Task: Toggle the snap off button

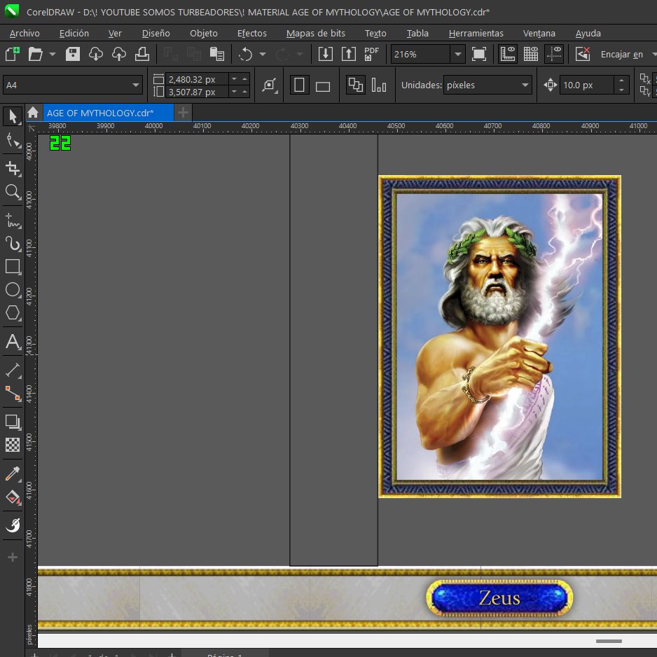Action: point(583,54)
